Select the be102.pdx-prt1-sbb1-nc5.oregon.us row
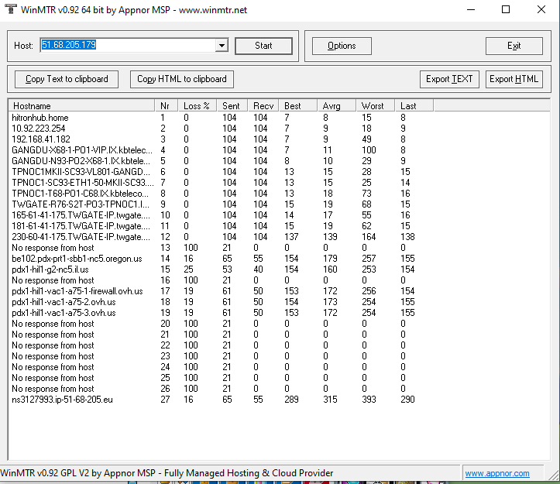Viewport: 560px width, 484px height. point(77,259)
